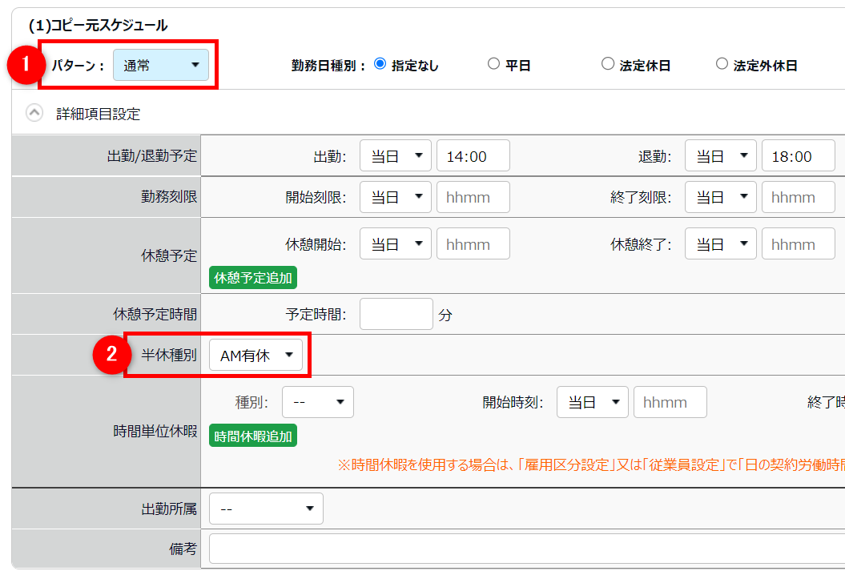Select the 指定なし radio button
The width and height of the screenshot is (845, 575).
[x=380, y=64]
